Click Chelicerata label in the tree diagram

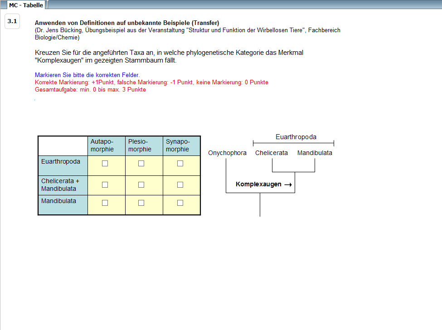pyautogui.click(x=271, y=153)
